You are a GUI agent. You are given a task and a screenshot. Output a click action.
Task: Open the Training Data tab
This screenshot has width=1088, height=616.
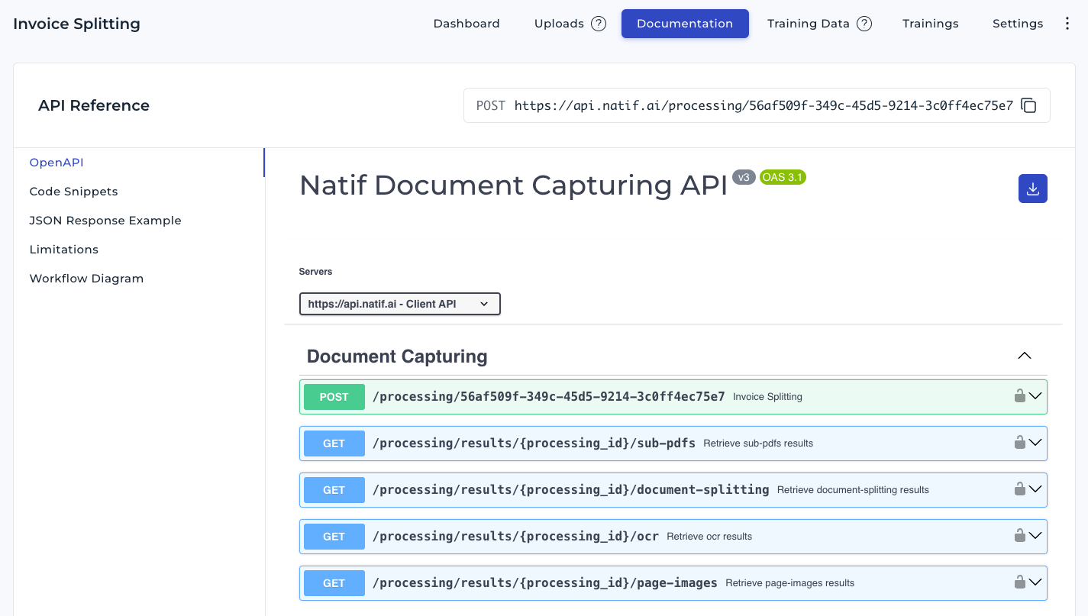(x=809, y=24)
